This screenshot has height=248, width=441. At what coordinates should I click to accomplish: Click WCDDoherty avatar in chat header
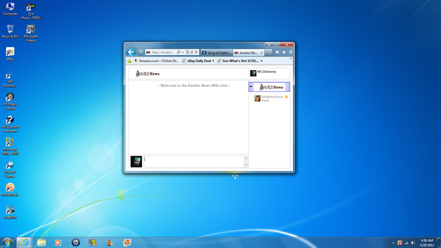click(253, 74)
